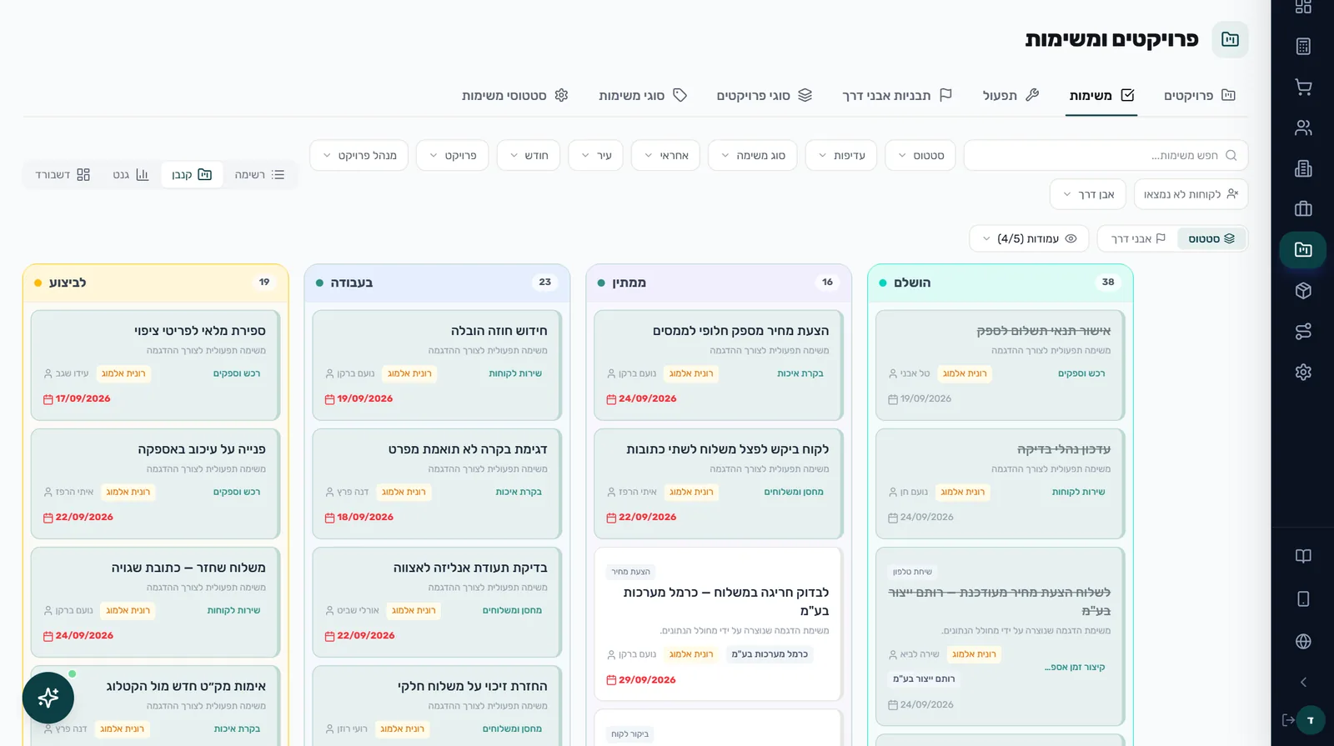This screenshot has width=1334, height=746.
Task: Open the shopping cart sidebar icon
Action: (1303, 87)
